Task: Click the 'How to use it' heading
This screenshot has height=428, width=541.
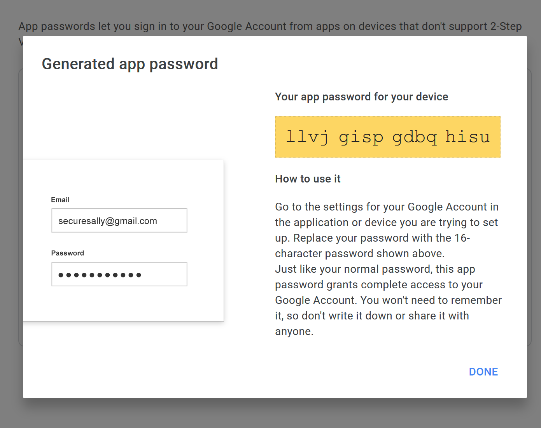Action: pos(308,179)
